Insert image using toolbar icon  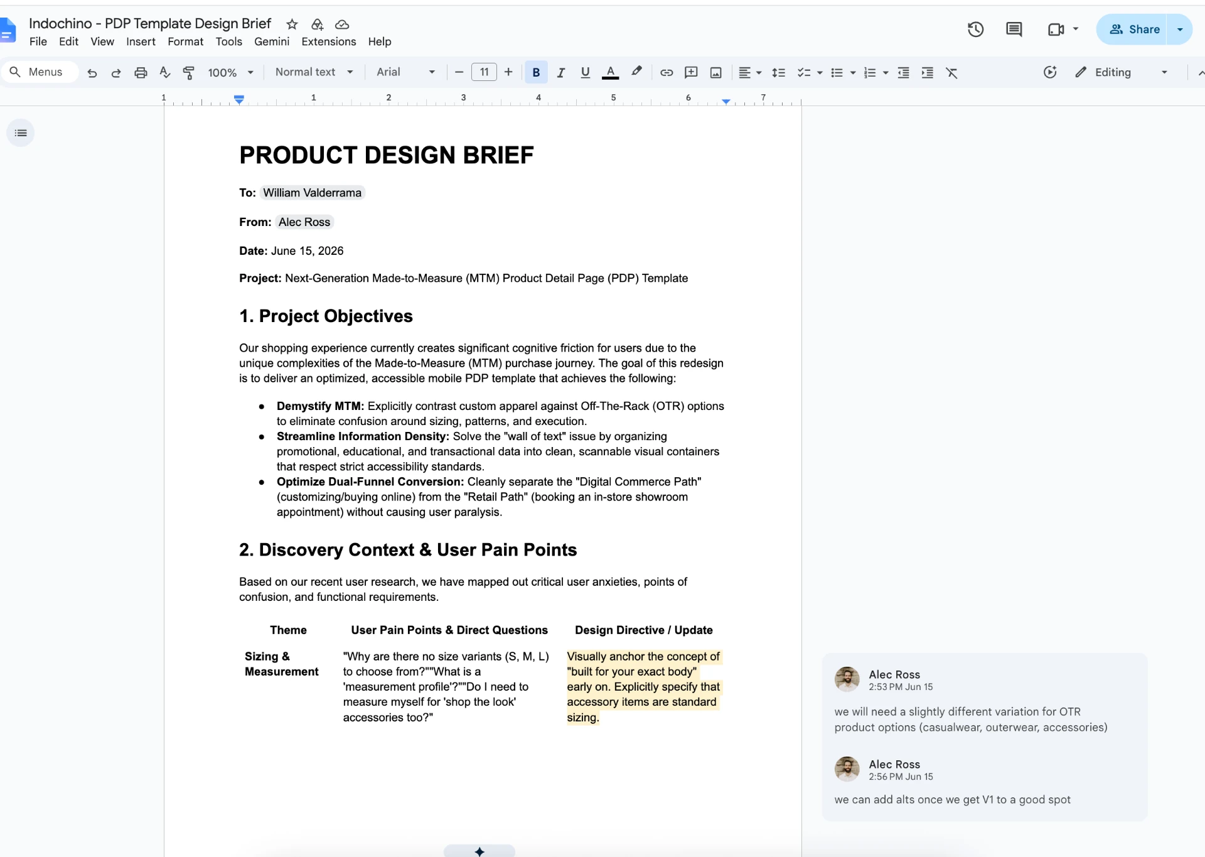coord(715,73)
